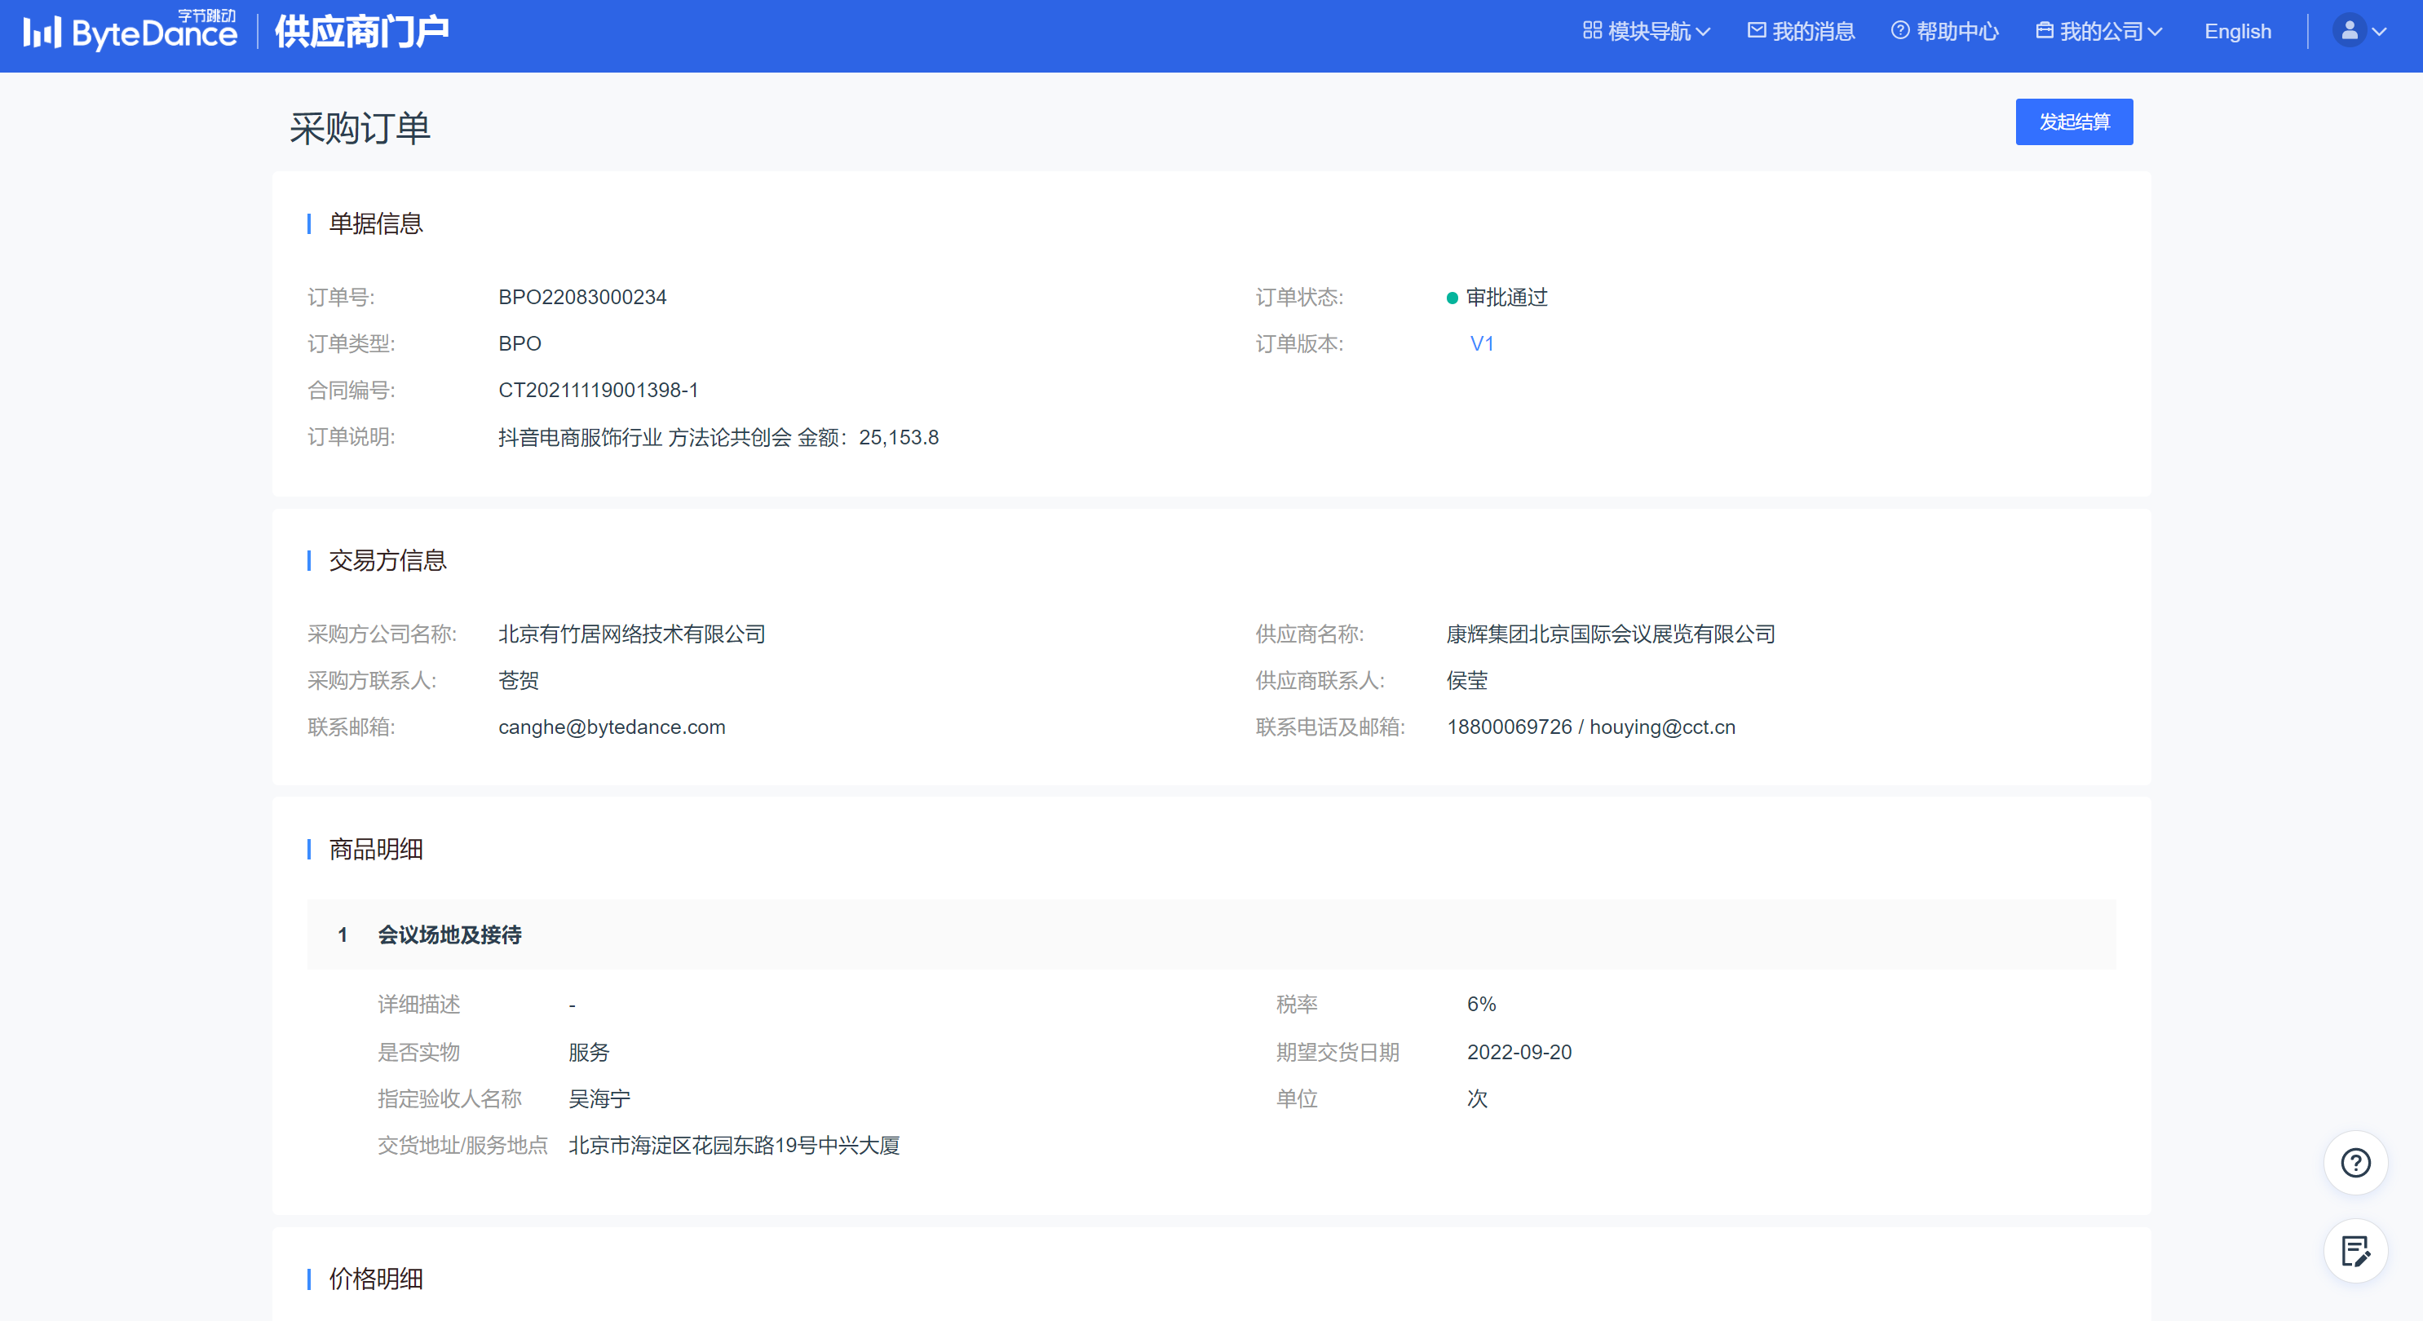
Task: Click the user avatar icon
Action: (2349, 31)
